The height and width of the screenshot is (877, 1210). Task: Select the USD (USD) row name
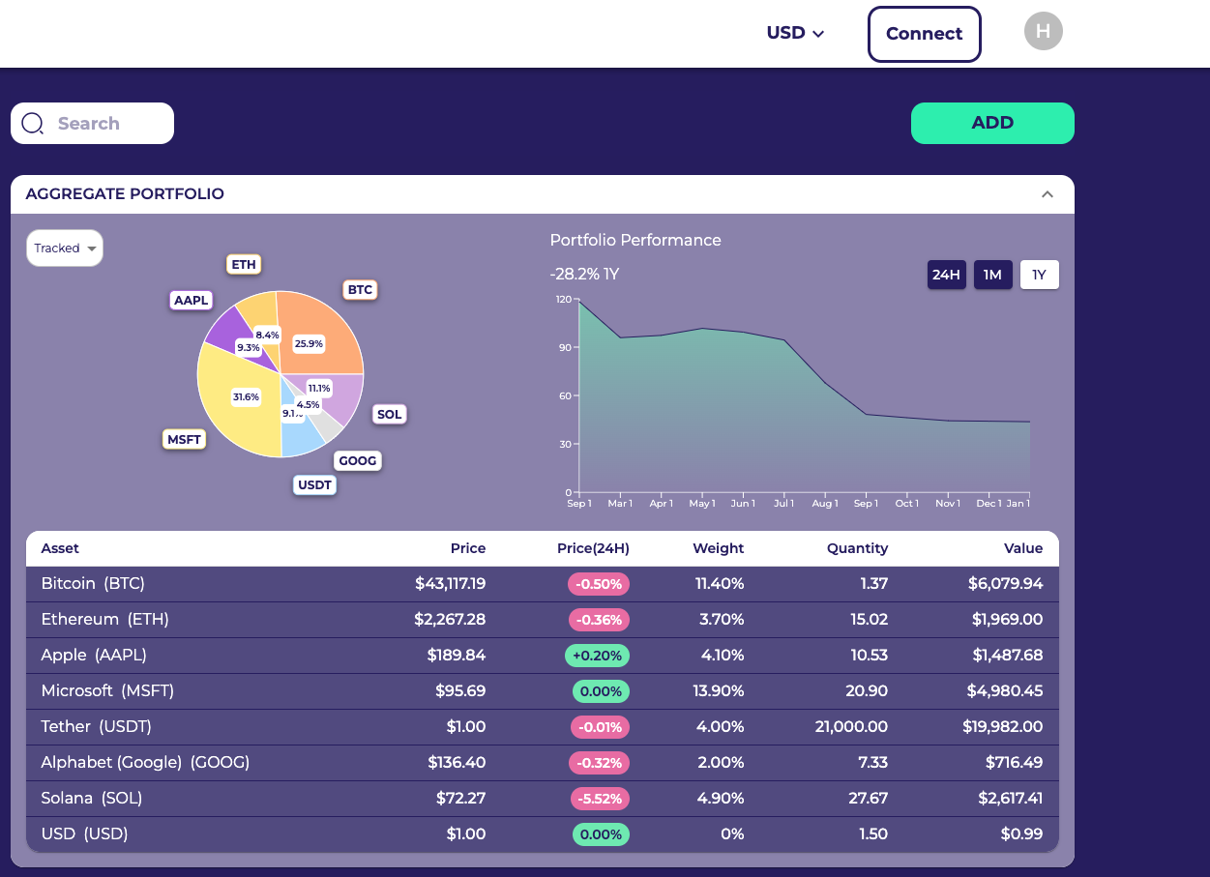(x=84, y=834)
